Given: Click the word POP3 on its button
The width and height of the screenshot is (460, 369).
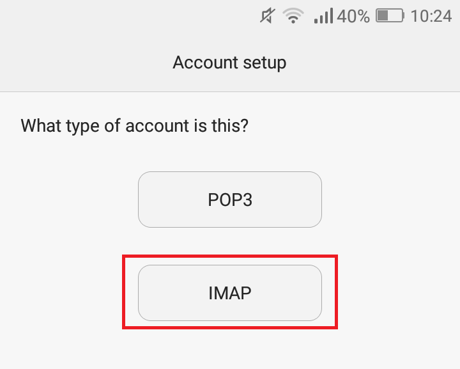Looking at the screenshot, I should (230, 200).
